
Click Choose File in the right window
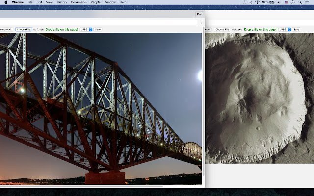(x=222, y=29)
